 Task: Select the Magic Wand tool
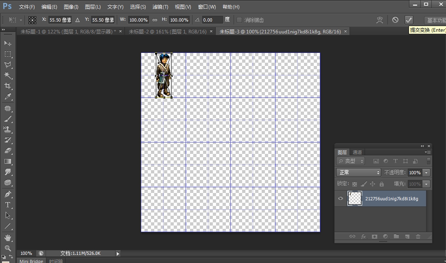8,75
